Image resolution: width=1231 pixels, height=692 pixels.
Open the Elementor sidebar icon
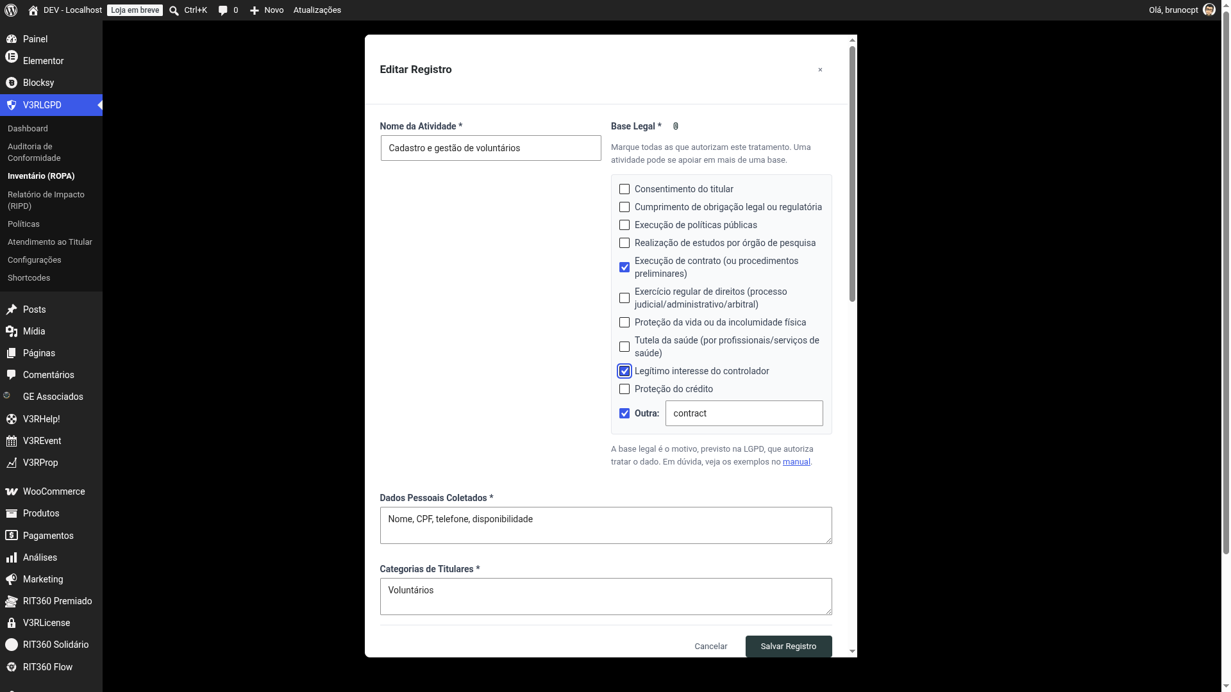point(12,57)
